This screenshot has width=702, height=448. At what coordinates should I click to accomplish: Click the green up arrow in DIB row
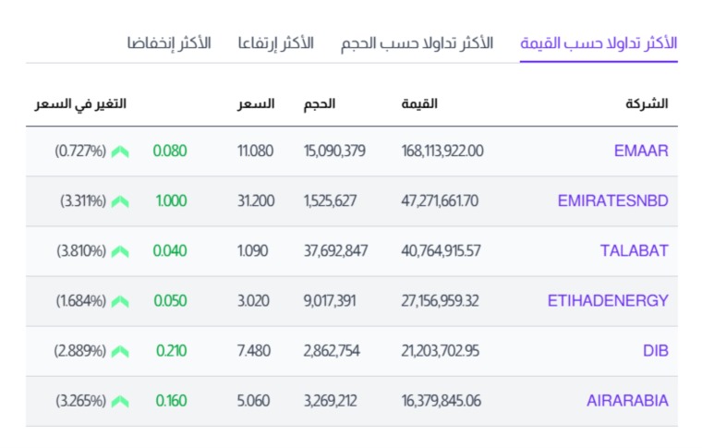click(x=120, y=352)
